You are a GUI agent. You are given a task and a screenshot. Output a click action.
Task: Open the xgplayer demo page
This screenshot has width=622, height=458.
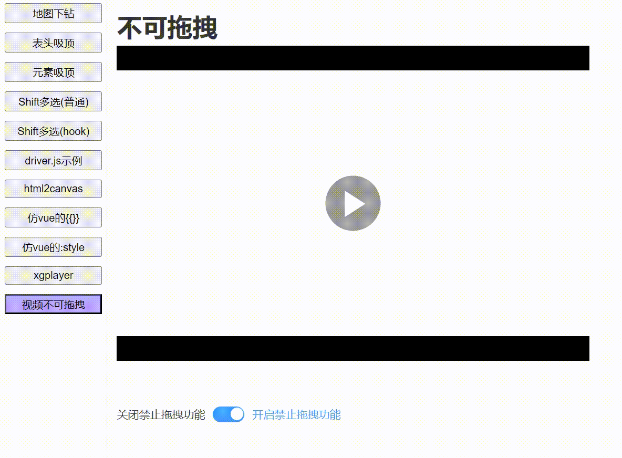point(53,275)
